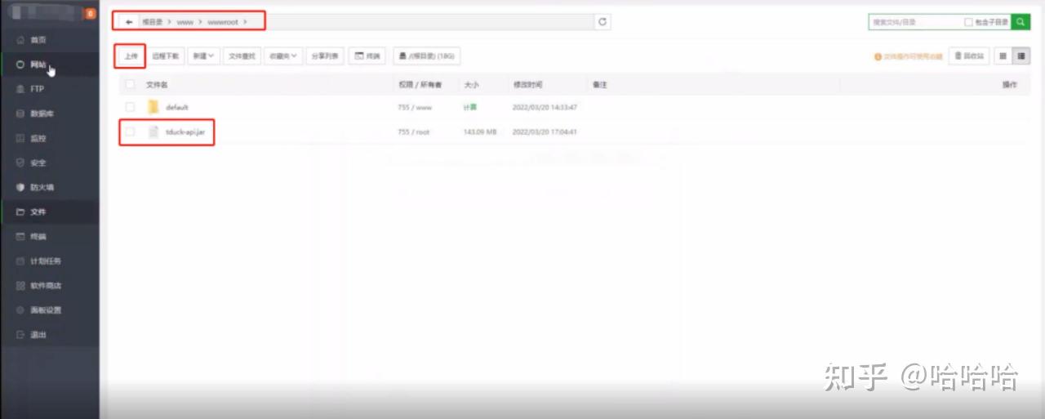
Task: Sort by 大小 size column header
Action: tap(471, 84)
